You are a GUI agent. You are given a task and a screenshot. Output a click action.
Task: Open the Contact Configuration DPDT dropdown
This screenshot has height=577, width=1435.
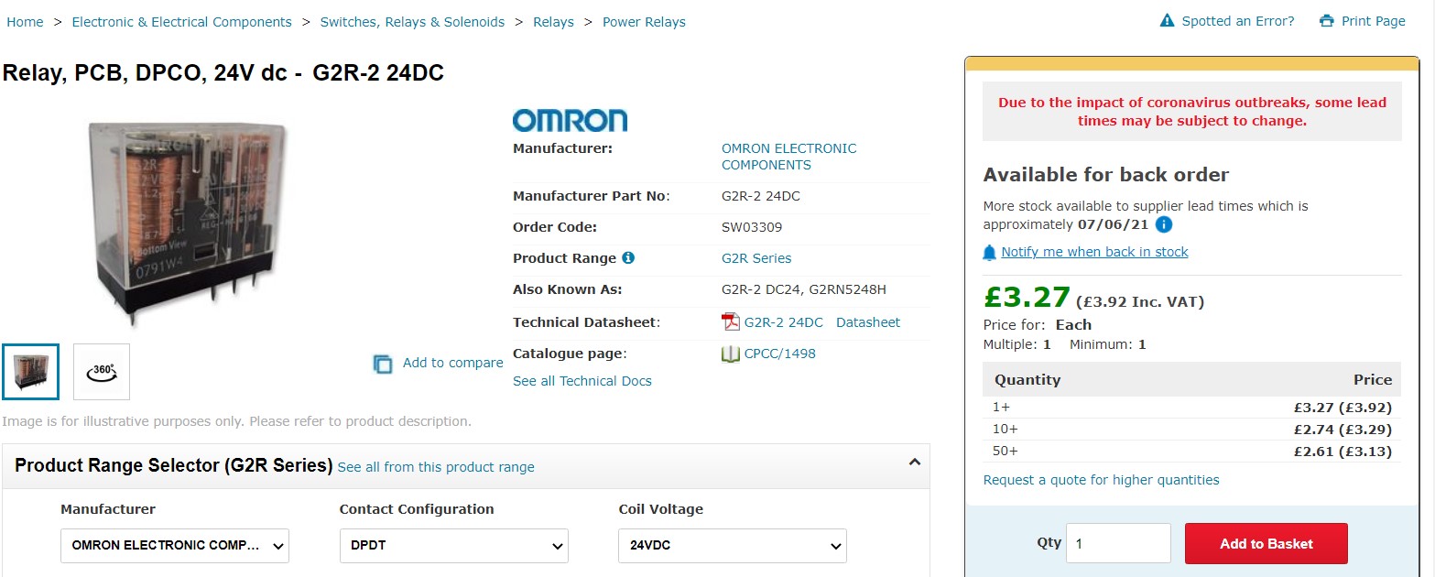click(x=454, y=546)
